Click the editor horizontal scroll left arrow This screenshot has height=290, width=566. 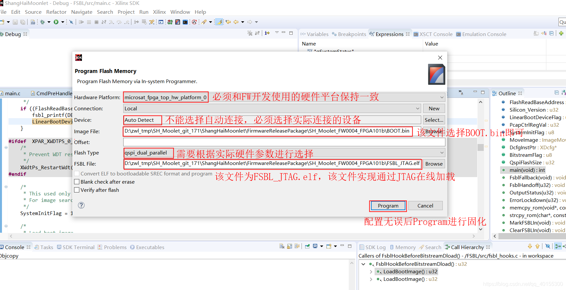[x=11, y=236]
